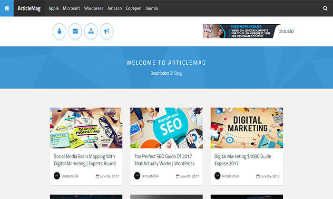Click calendar icon on SEO Guide post
The height and width of the screenshot is (199, 333).
(x=177, y=176)
